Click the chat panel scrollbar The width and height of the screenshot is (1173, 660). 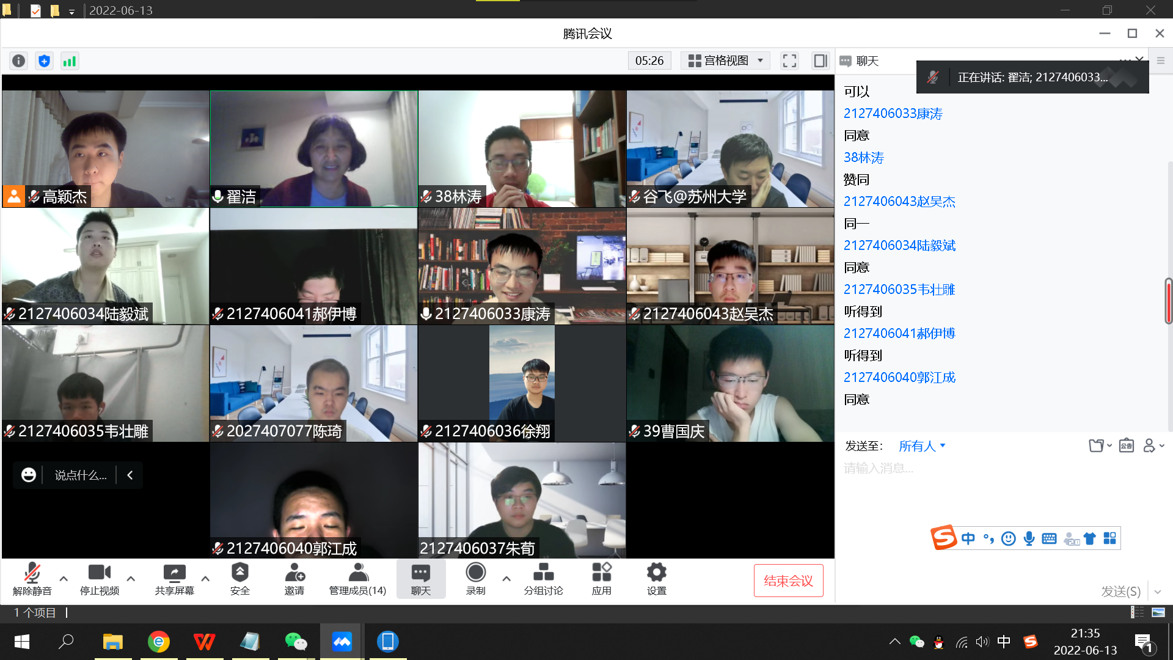[1168, 301]
